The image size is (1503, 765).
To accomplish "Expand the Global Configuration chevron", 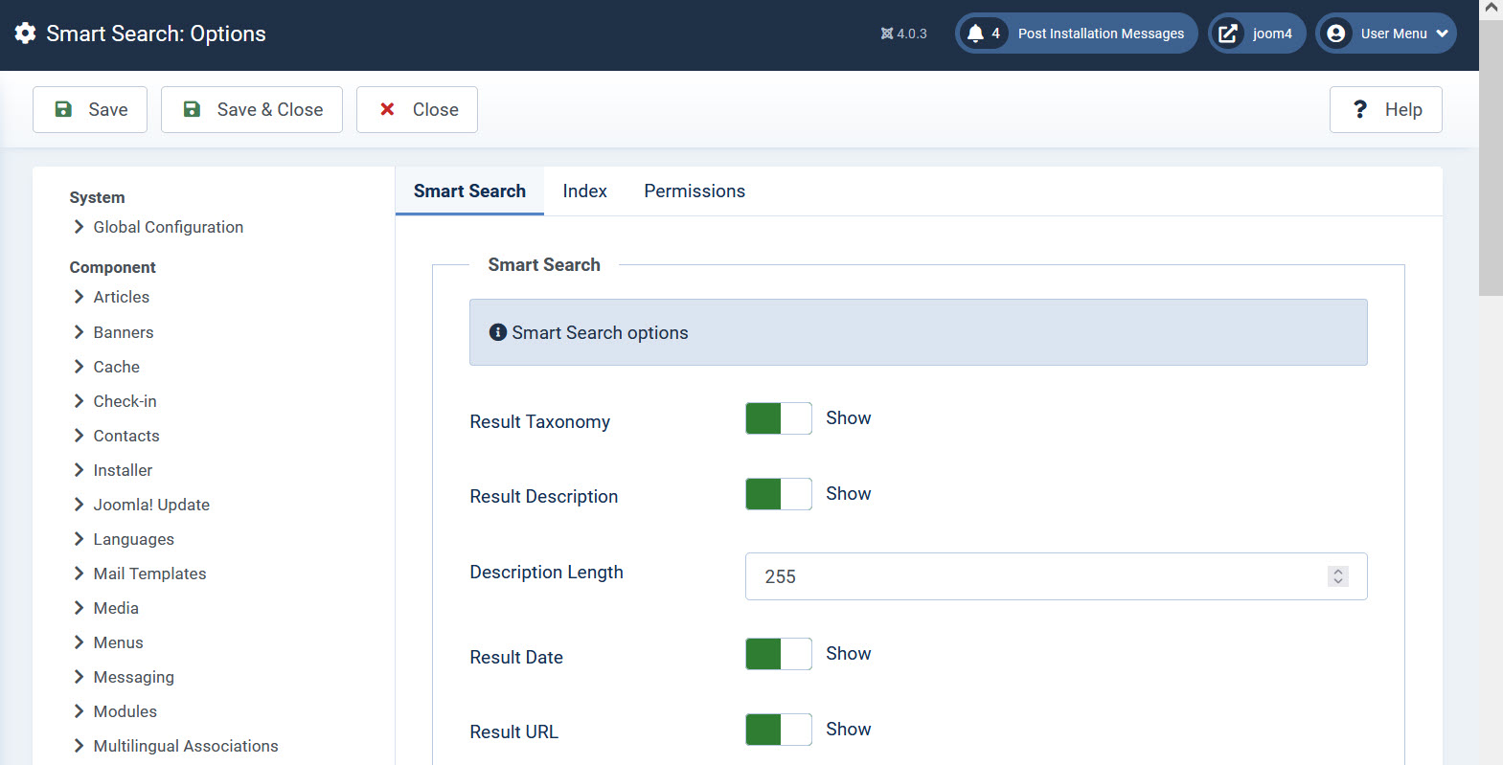I will click(x=79, y=227).
